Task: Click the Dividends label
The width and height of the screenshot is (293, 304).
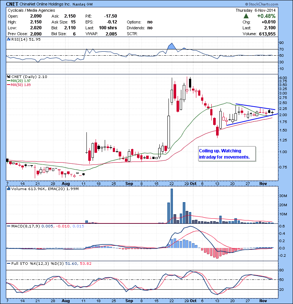Action: pos(136,28)
